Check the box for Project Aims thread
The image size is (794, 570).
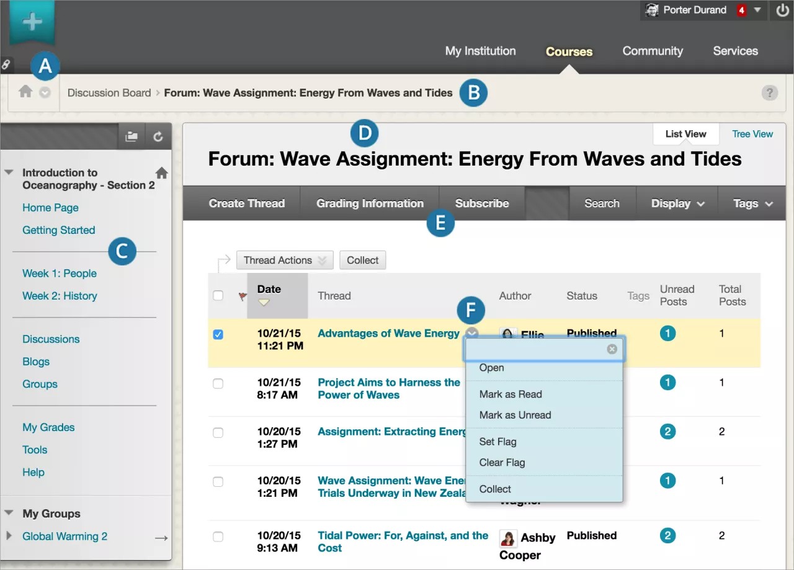pos(218,384)
